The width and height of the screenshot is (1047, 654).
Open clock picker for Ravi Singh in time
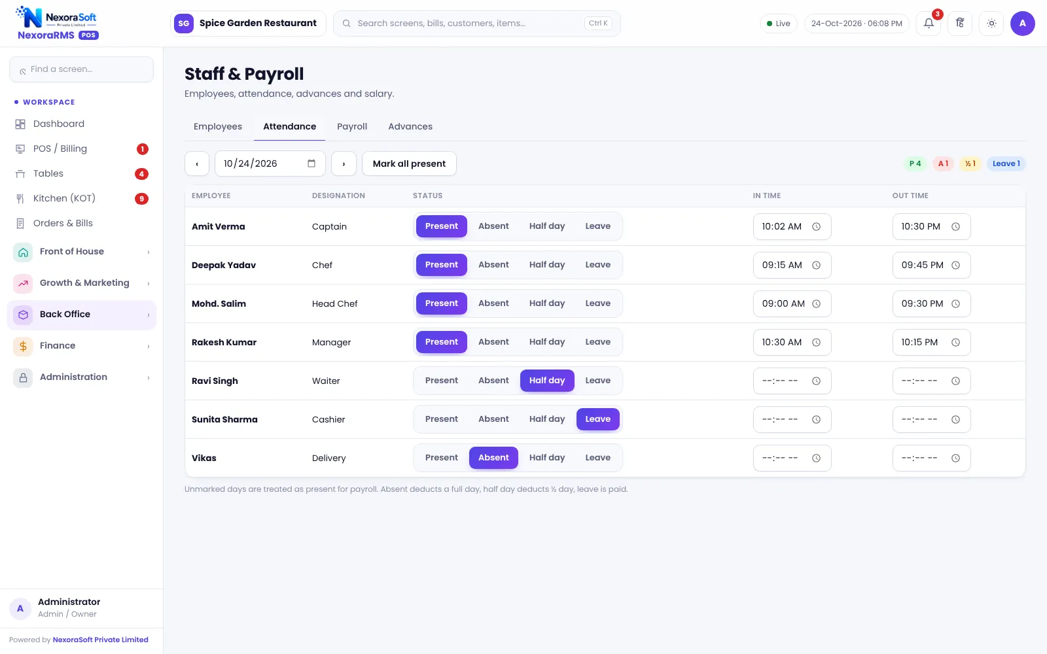[x=816, y=381]
